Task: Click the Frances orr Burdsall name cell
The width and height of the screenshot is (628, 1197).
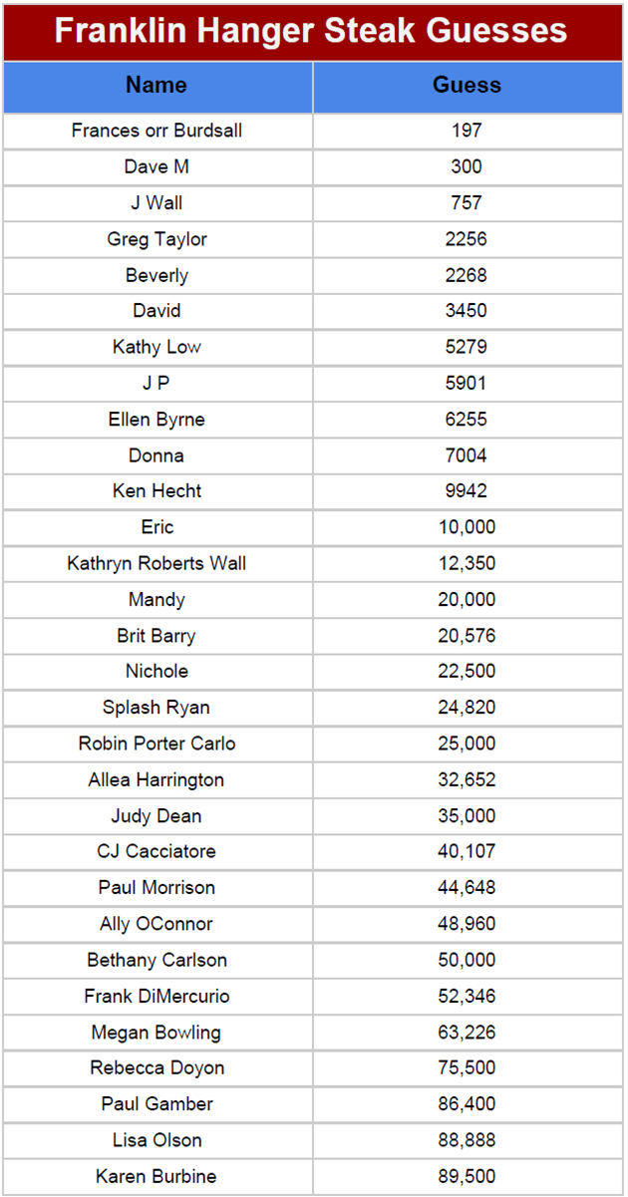Action: coord(157,131)
